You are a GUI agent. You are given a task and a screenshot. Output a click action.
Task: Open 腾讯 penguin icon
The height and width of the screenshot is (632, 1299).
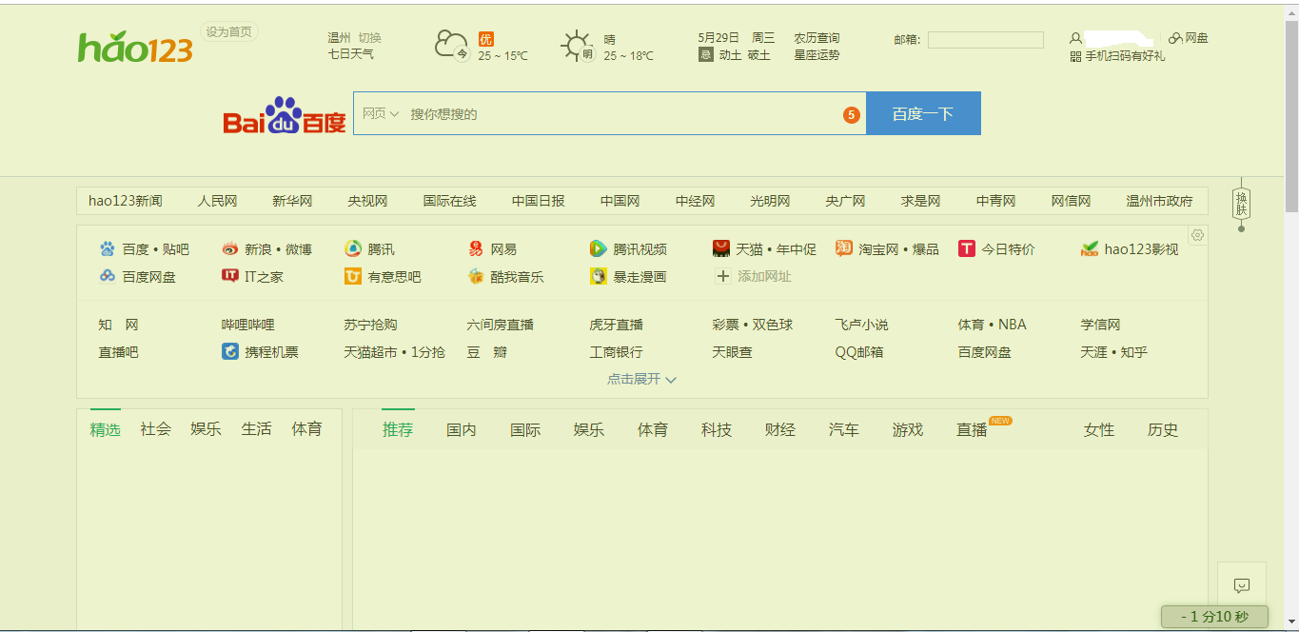(353, 249)
